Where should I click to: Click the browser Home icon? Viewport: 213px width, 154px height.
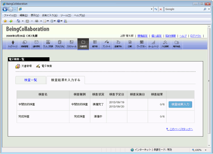pyautogui.click(x=18, y=21)
